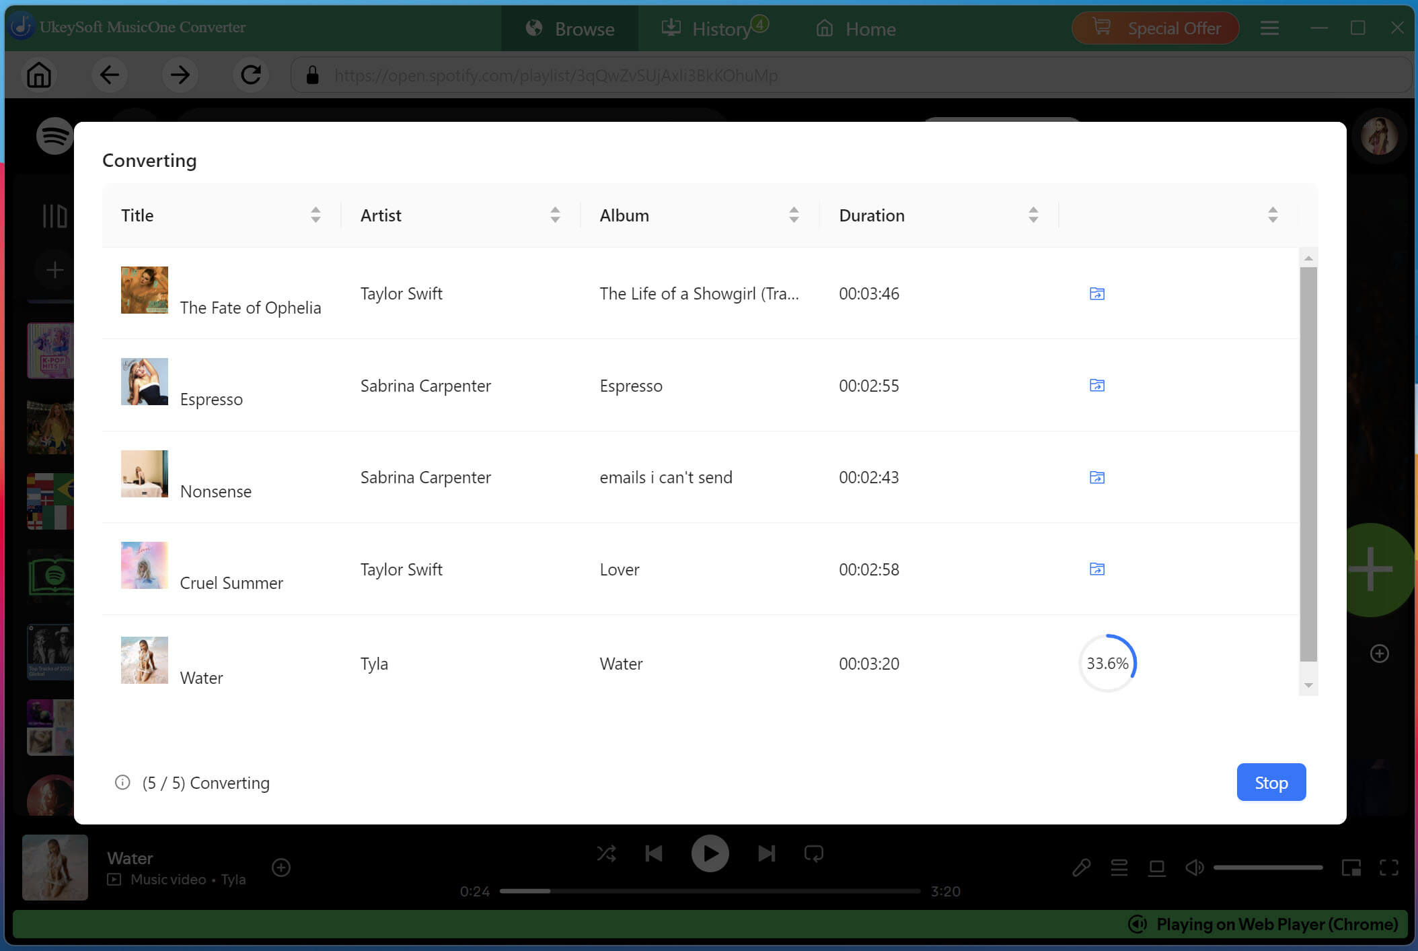The image size is (1418, 951).
Task: Click the conversion list scrollbar
Action: click(x=1308, y=464)
